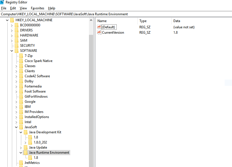
Task: Click the registry path address bar
Action: pyautogui.click(x=116, y=14)
